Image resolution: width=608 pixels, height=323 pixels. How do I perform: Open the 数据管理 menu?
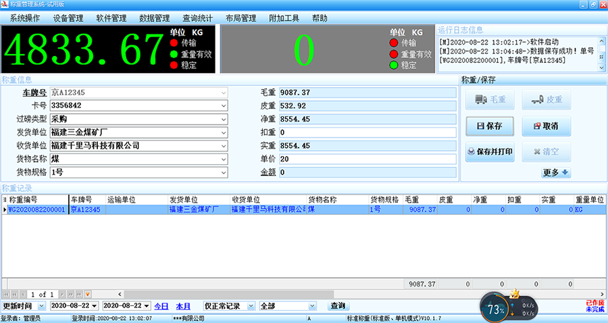[154, 18]
